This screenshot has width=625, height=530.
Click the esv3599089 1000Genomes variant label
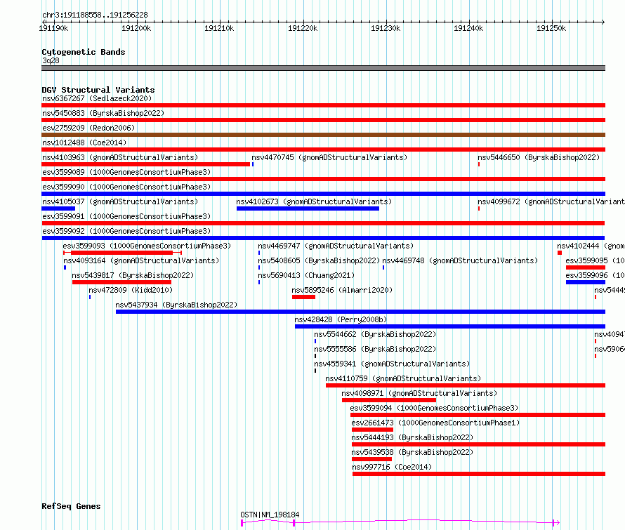(126, 172)
